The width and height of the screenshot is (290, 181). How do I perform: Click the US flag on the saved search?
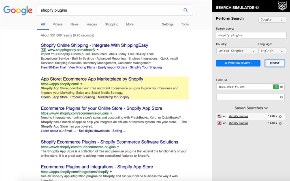tap(219, 116)
